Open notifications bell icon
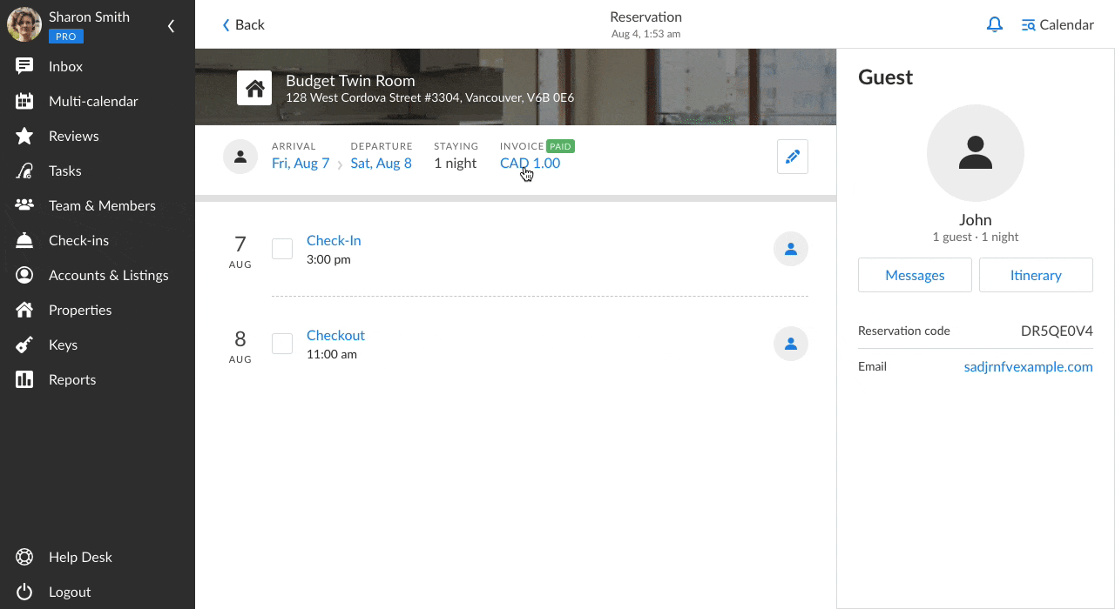 point(994,24)
